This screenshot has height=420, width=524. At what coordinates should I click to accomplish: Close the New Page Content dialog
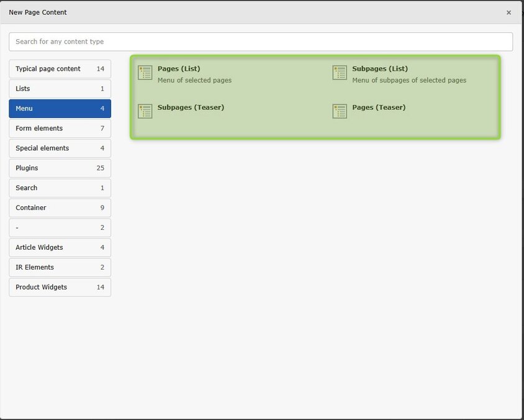coord(508,12)
